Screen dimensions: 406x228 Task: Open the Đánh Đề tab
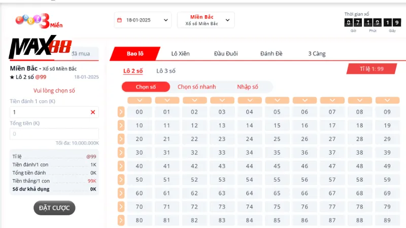click(272, 54)
